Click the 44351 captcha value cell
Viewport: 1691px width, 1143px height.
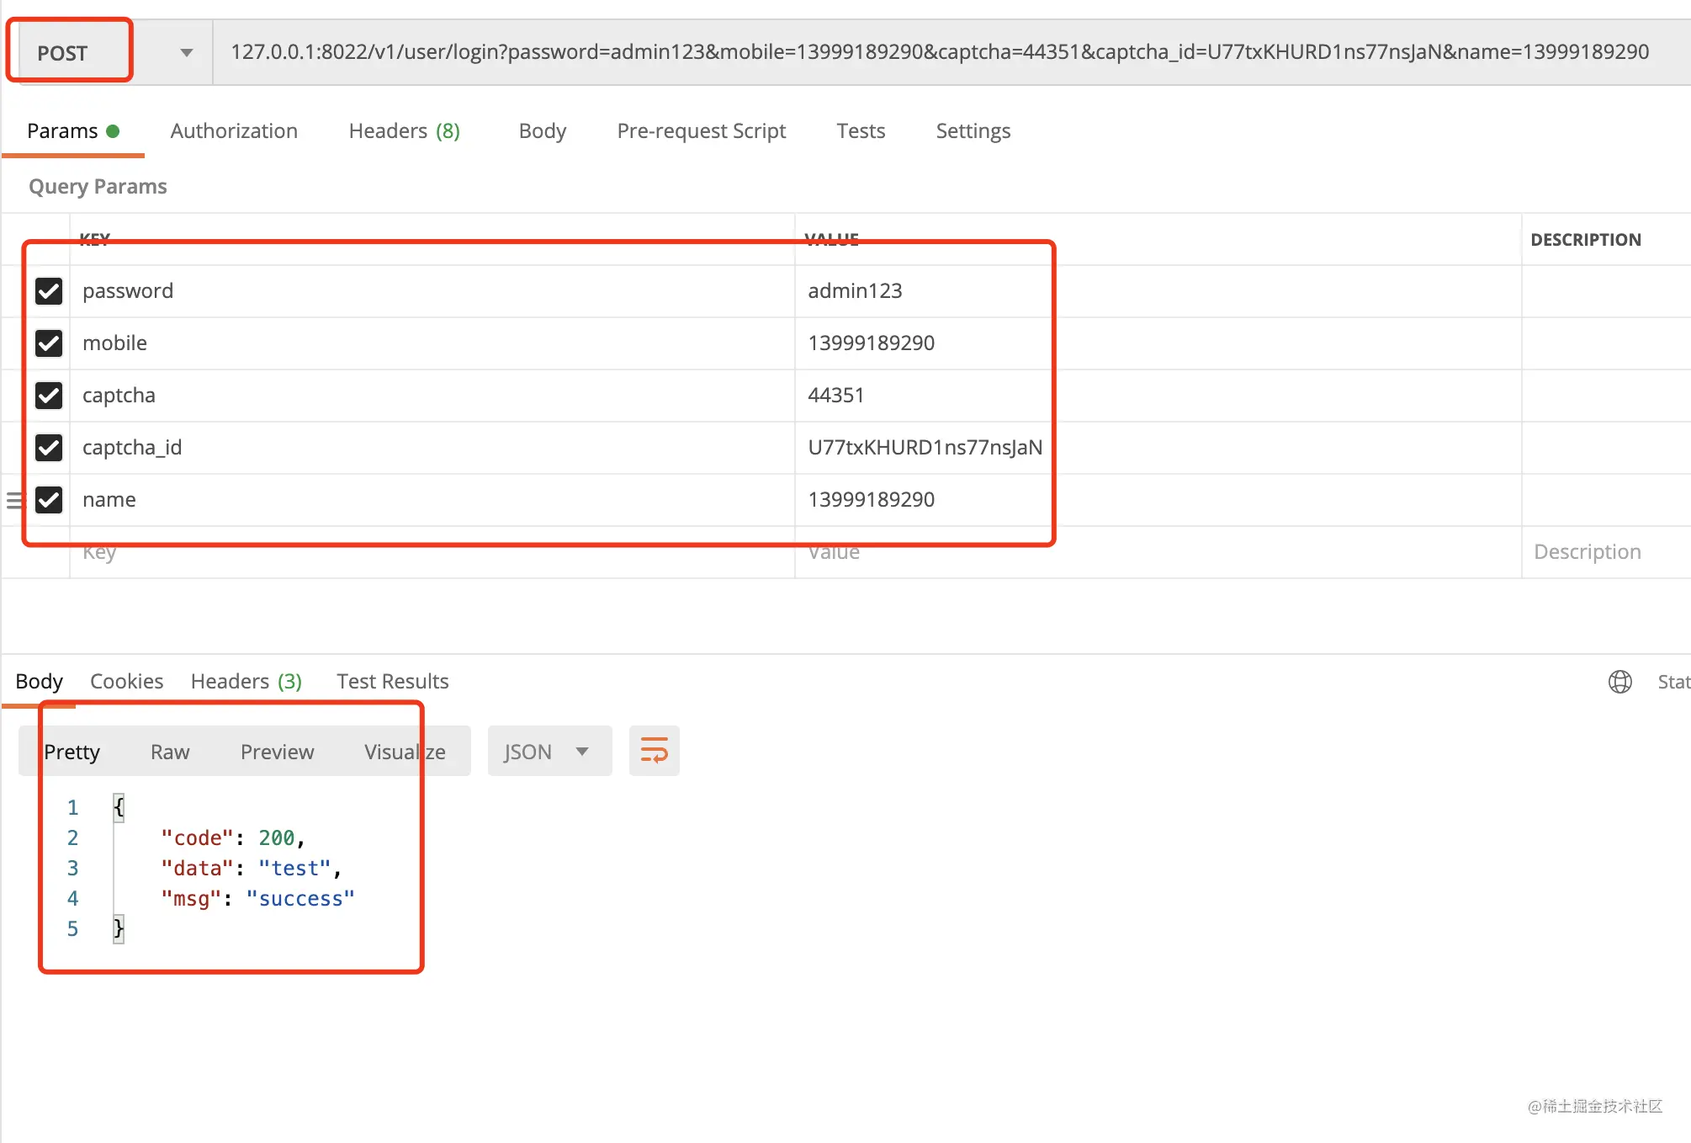coord(1158,396)
